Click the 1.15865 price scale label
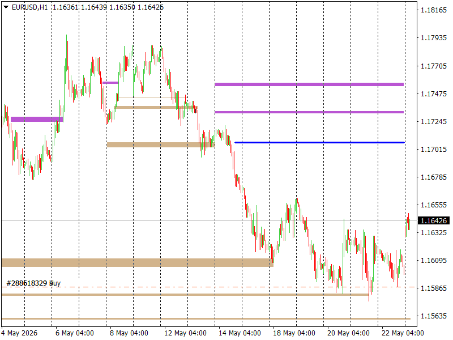This screenshot has width=453, height=340. click(x=434, y=288)
